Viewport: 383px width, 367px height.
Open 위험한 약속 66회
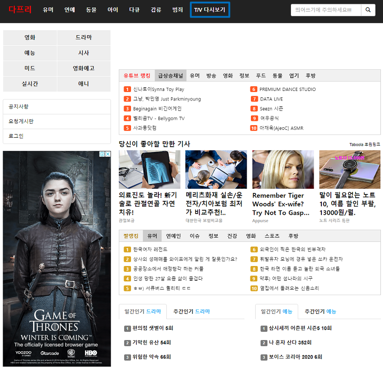pyautogui.click(x=152, y=357)
